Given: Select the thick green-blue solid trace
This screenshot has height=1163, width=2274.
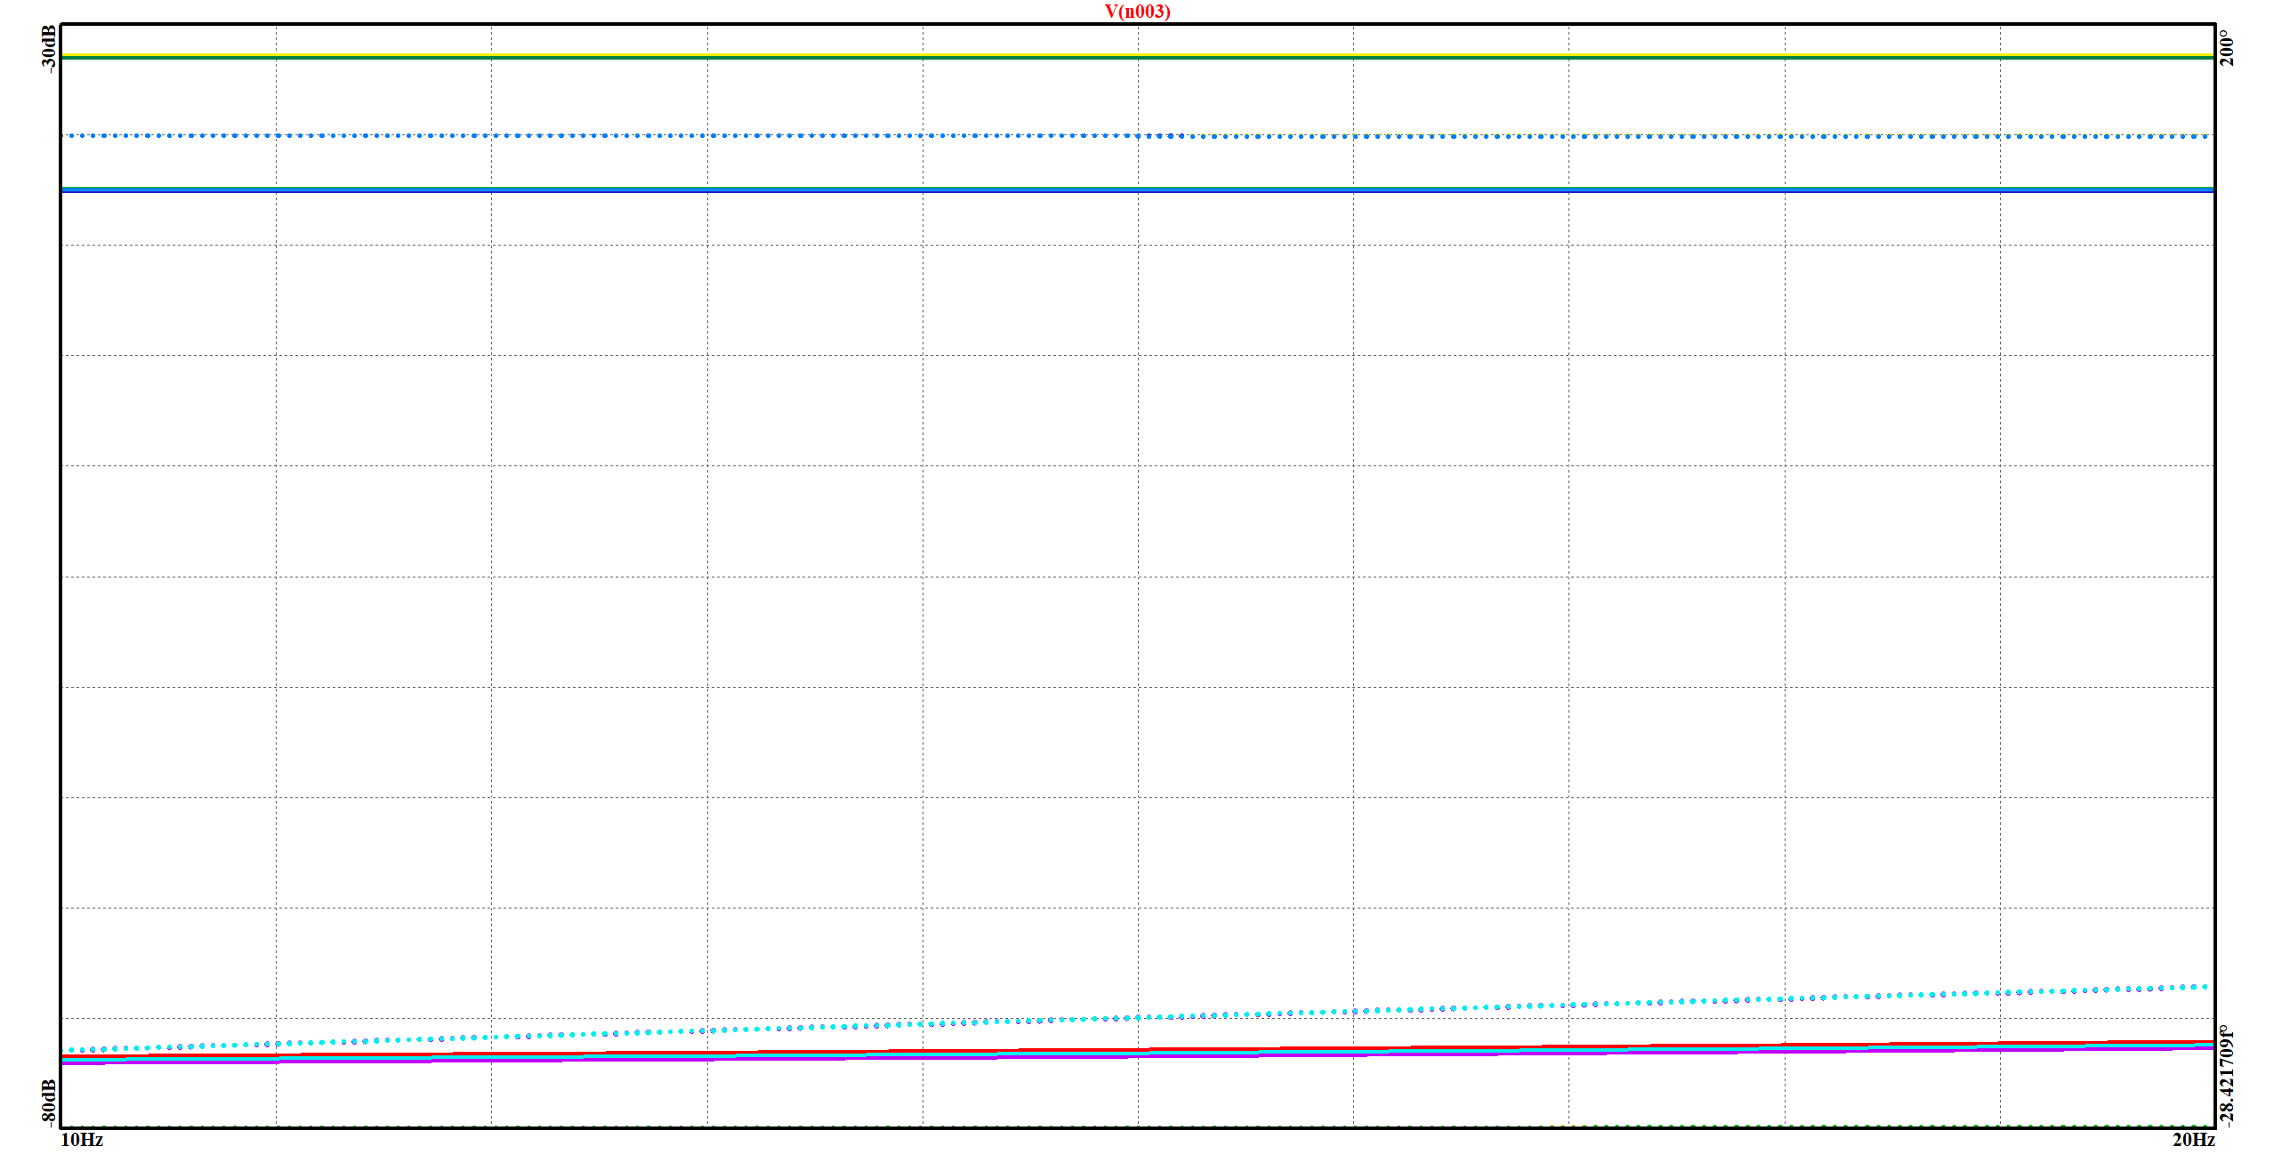Looking at the screenshot, I should (890, 190).
